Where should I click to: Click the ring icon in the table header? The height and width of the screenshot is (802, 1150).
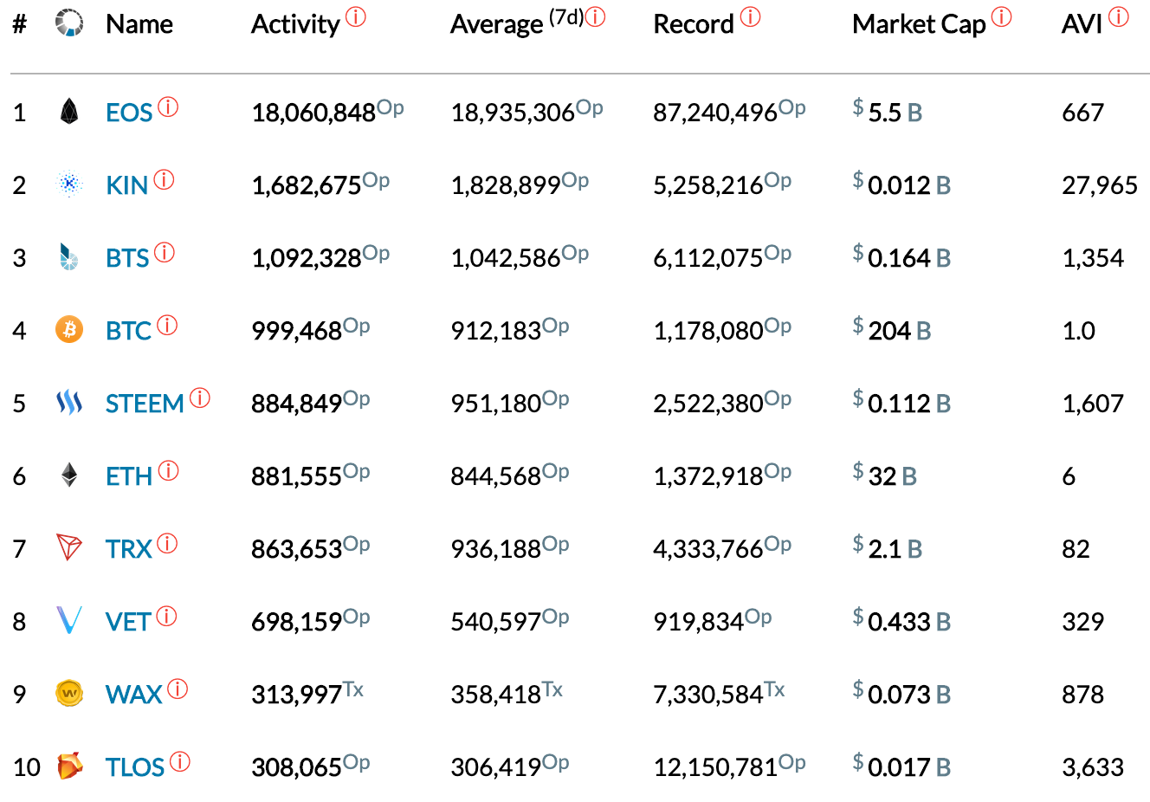pyautogui.click(x=69, y=23)
